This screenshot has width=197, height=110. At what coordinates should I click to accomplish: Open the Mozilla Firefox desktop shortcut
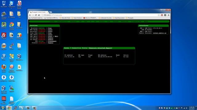tap(4, 68)
